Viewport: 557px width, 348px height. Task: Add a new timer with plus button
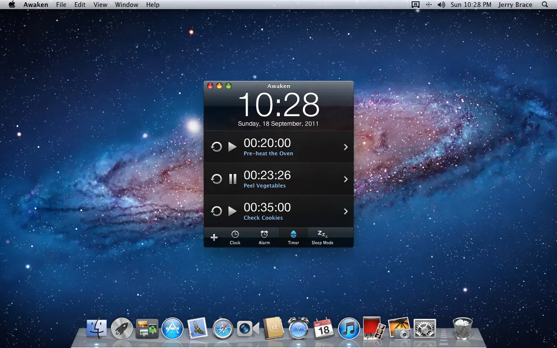pos(214,238)
